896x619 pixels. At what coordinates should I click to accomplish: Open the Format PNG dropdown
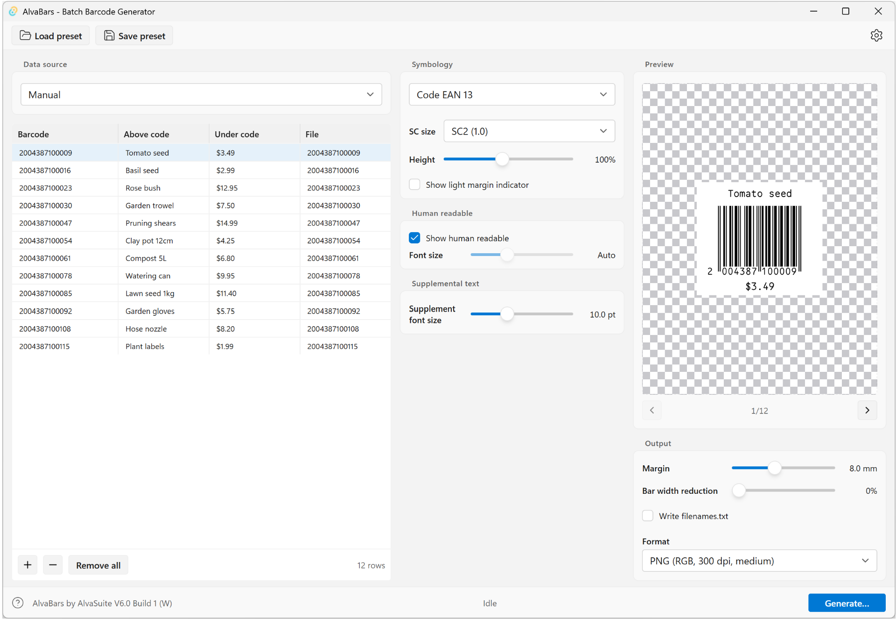pos(759,561)
